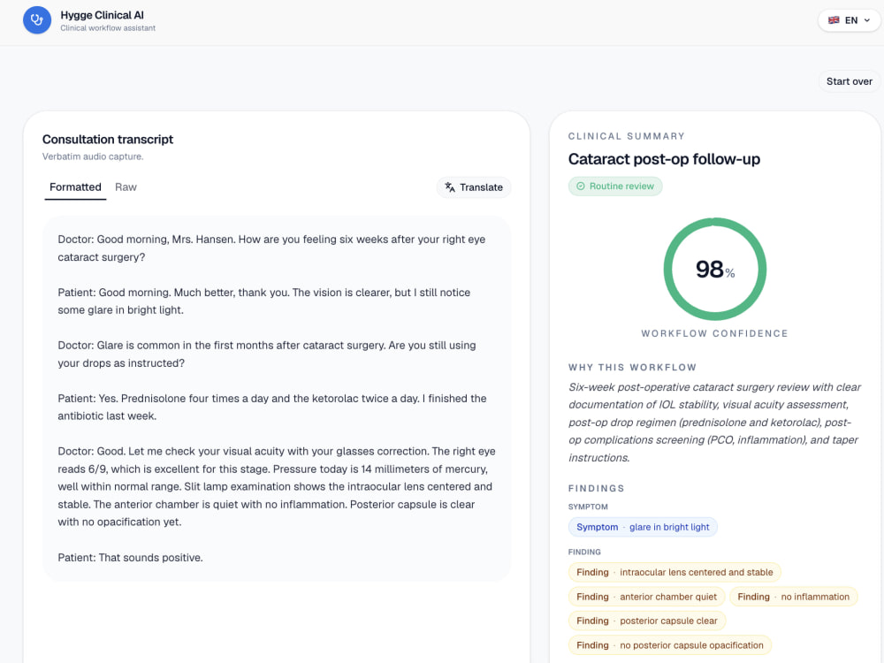Click the Hygge Clinical AI title text
Screen dimensions: 884x663
click(102, 15)
